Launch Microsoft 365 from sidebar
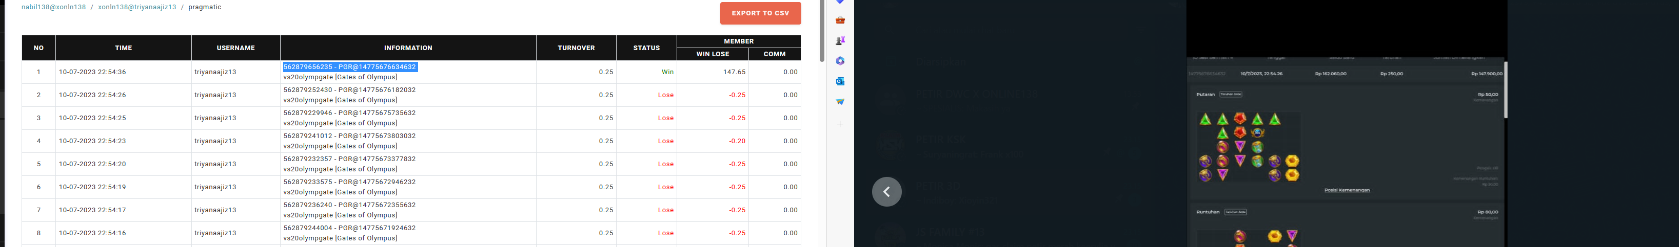The image size is (1679, 247). click(x=840, y=60)
